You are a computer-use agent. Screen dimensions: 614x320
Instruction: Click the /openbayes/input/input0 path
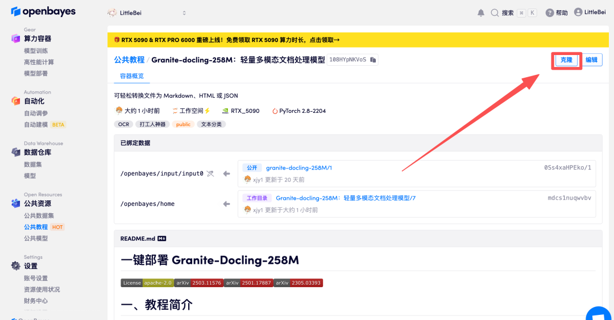point(161,174)
